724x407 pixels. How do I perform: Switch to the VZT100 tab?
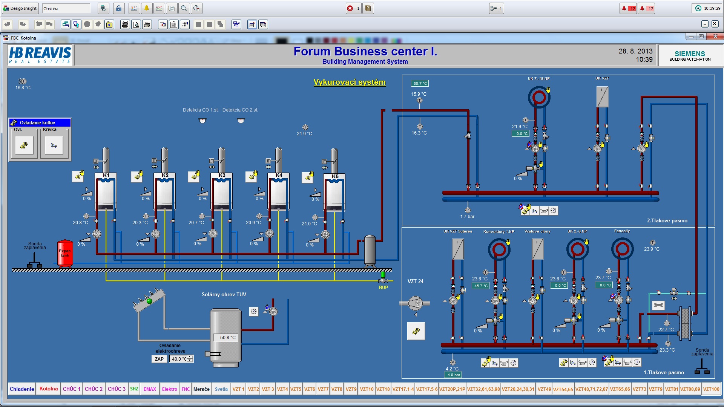click(711, 389)
